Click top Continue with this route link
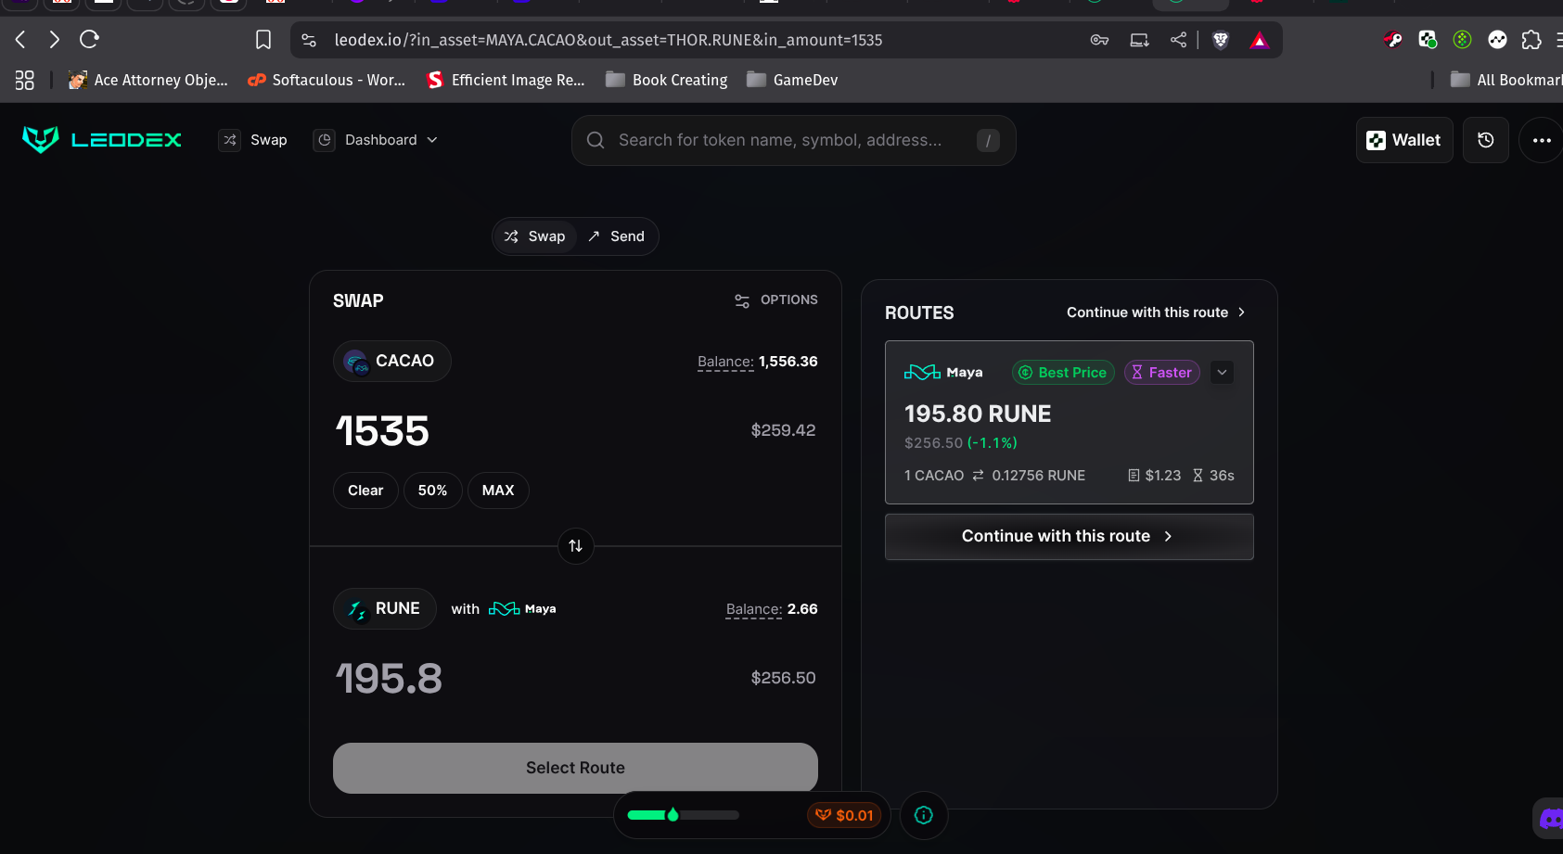Viewport: 1563px width, 854px height. tap(1156, 312)
